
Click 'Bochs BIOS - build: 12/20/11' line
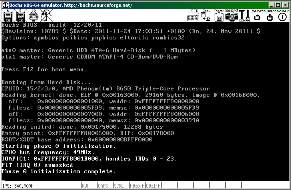point(52,25)
